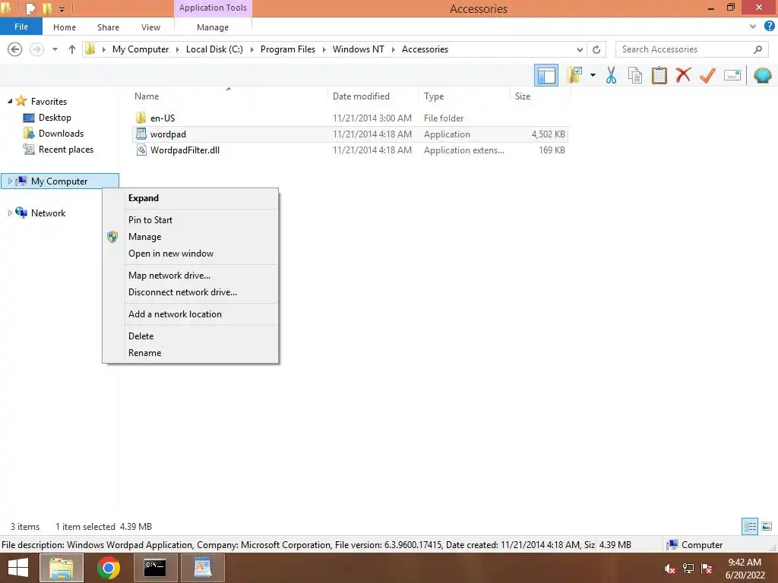This screenshot has width=778, height=583.
Task: Switch to Details view icon
Action: click(750, 526)
